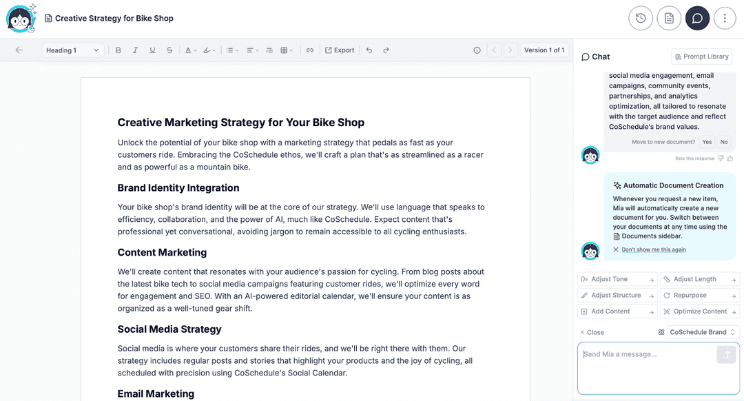Open the three-dot more options menu
The image size is (744, 401).
point(725,18)
